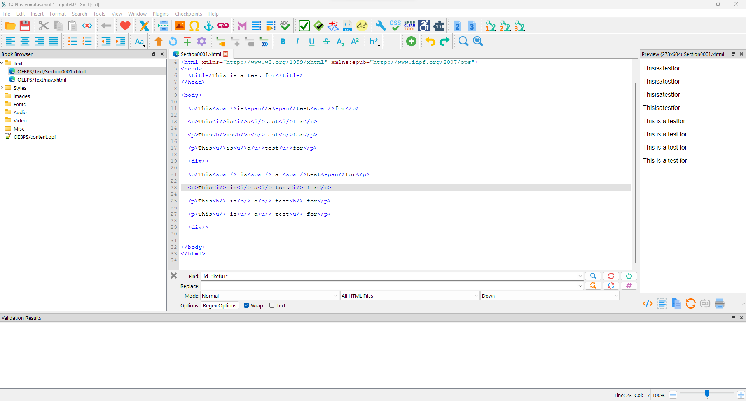Click the Strikethrough formatting icon
Viewport: 746px width, 401px height.
(326, 42)
